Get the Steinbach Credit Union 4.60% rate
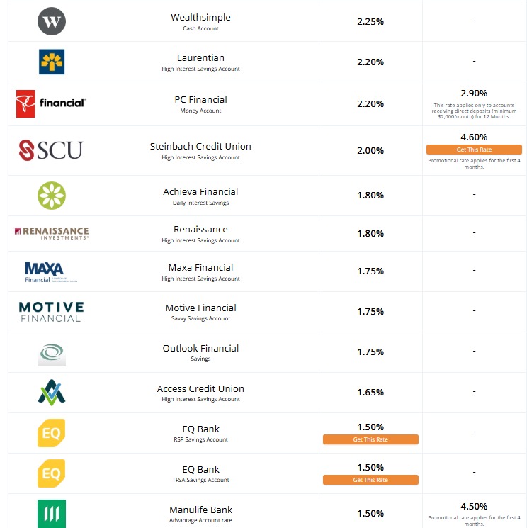Viewport: 527px width, 528px height. (474, 150)
